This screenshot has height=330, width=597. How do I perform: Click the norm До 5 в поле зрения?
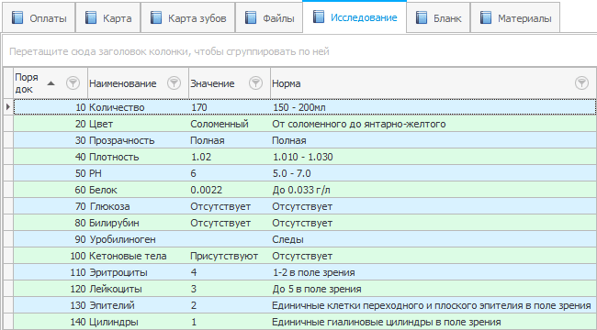[x=317, y=289]
